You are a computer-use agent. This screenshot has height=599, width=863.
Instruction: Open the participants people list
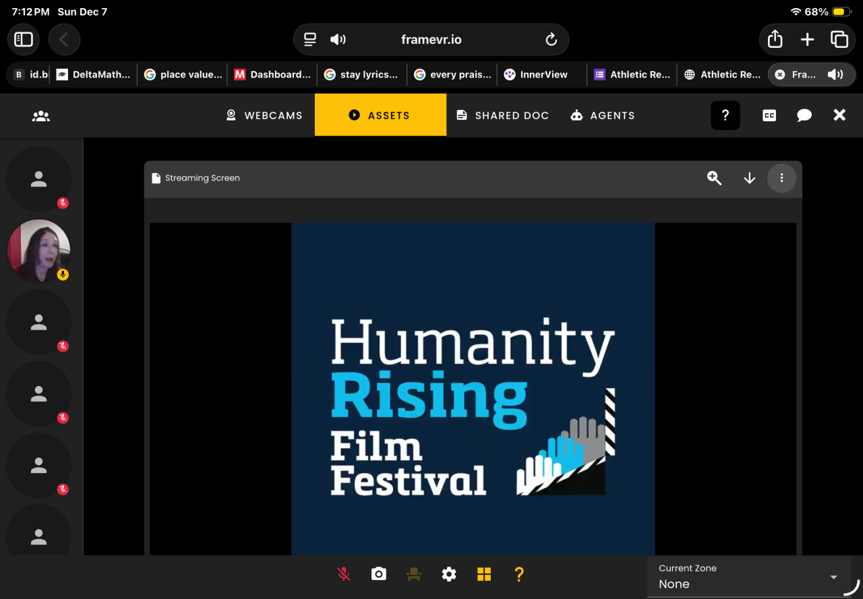[41, 116]
